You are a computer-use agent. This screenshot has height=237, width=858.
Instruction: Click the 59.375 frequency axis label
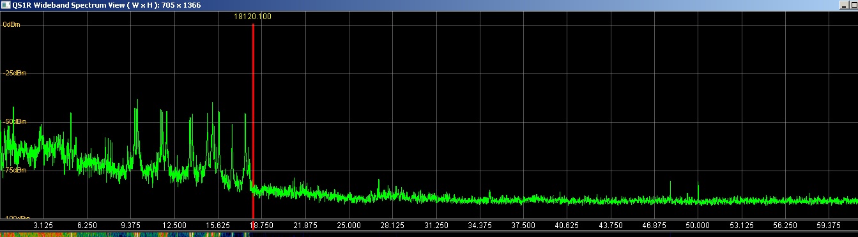(829, 226)
